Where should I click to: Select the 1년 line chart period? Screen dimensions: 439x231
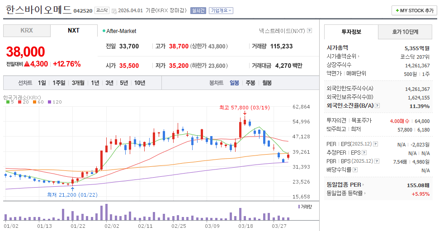click(95, 83)
